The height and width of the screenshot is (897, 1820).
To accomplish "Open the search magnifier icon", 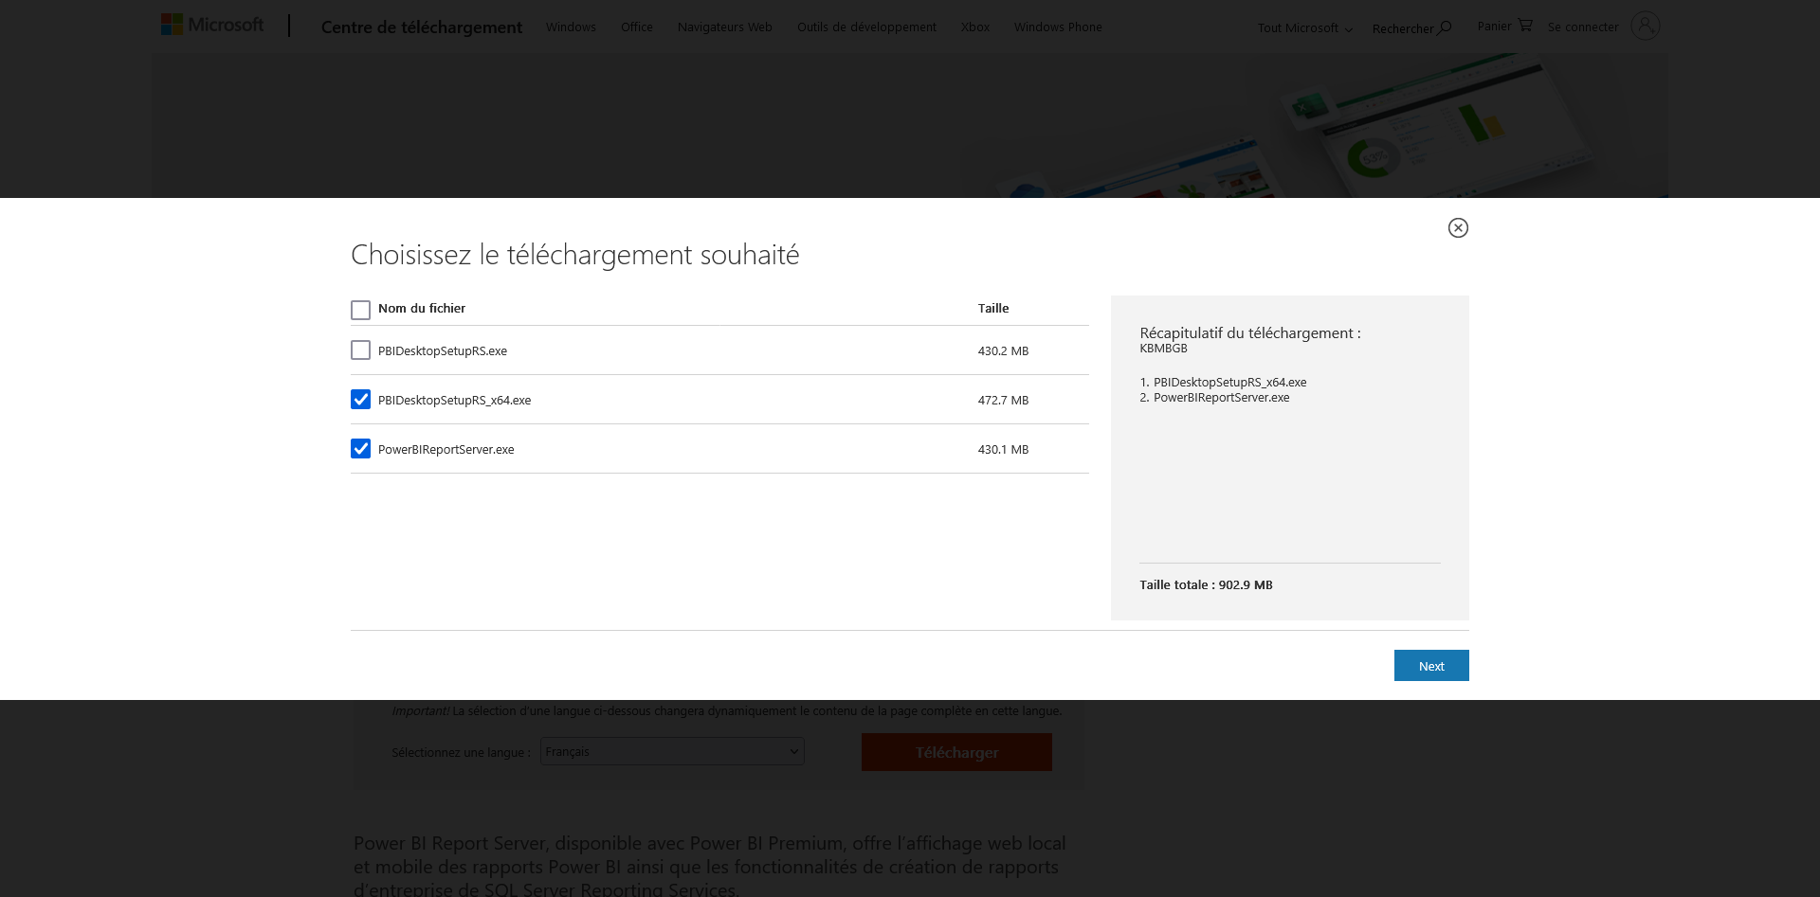I will coord(1445,27).
